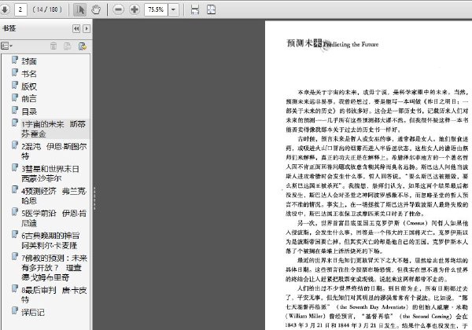472x330 pixels.
Task: Select bookmark 8最后审判 唐·卡皮特
Action: [53, 295]
